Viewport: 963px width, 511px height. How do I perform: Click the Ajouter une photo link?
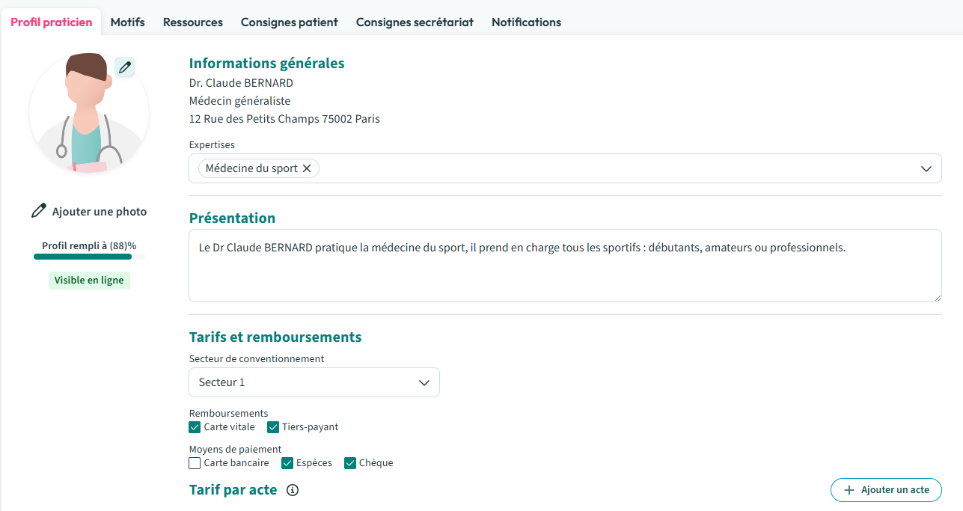[x=99, y=212]
